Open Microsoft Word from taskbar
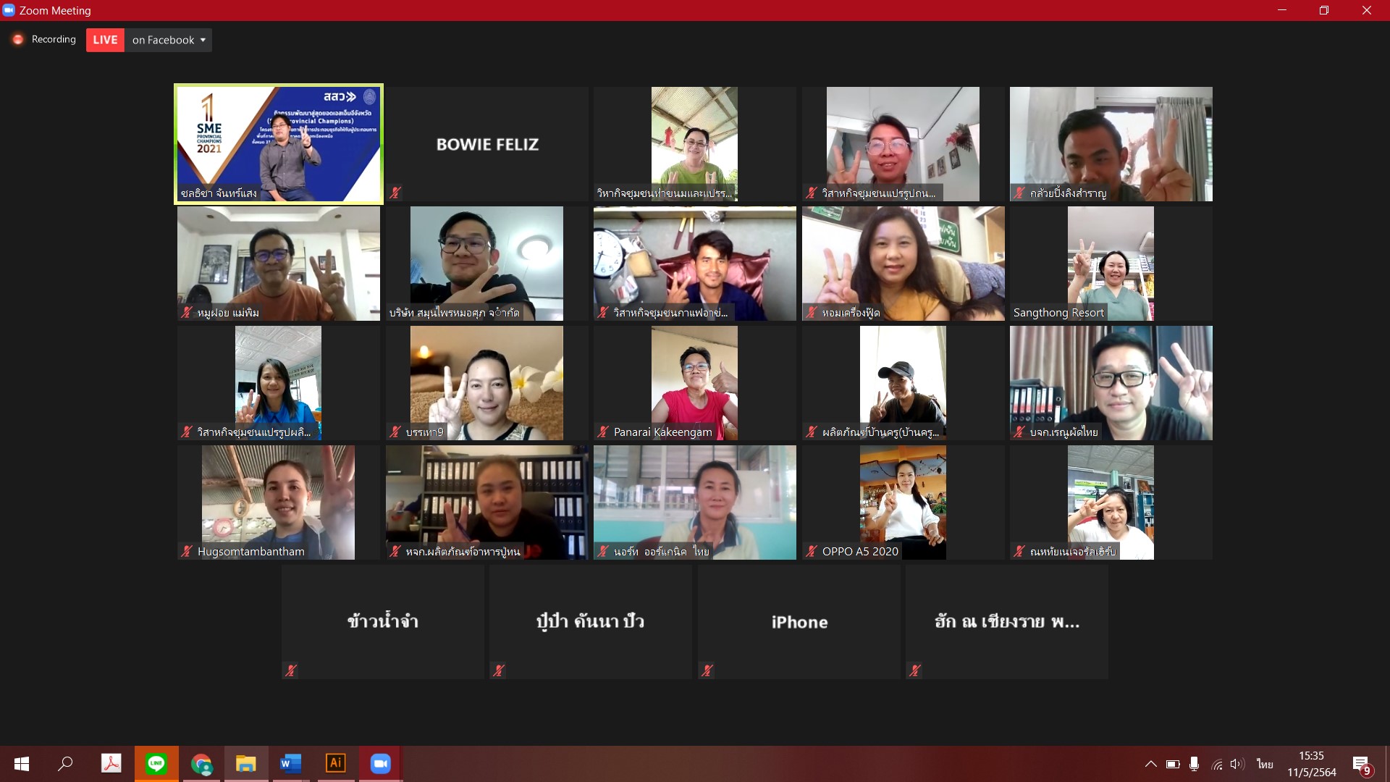Screen dimensions: 1390x782 pyautogui.click(x=291, y=763)
